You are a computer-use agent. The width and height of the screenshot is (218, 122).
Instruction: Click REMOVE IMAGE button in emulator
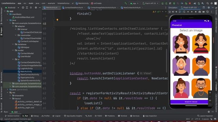pos(191,102)
